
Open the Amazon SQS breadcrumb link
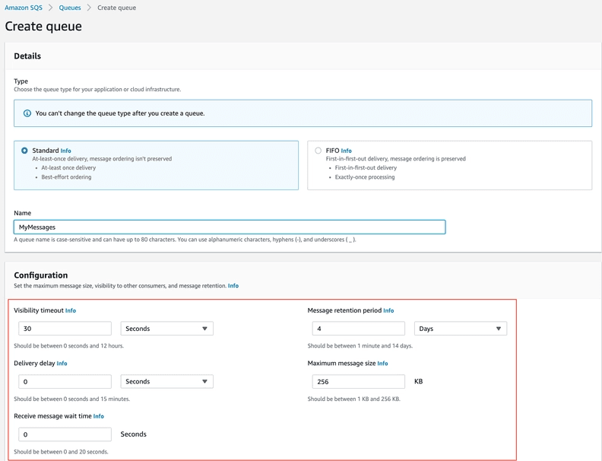tap(24, 8)
